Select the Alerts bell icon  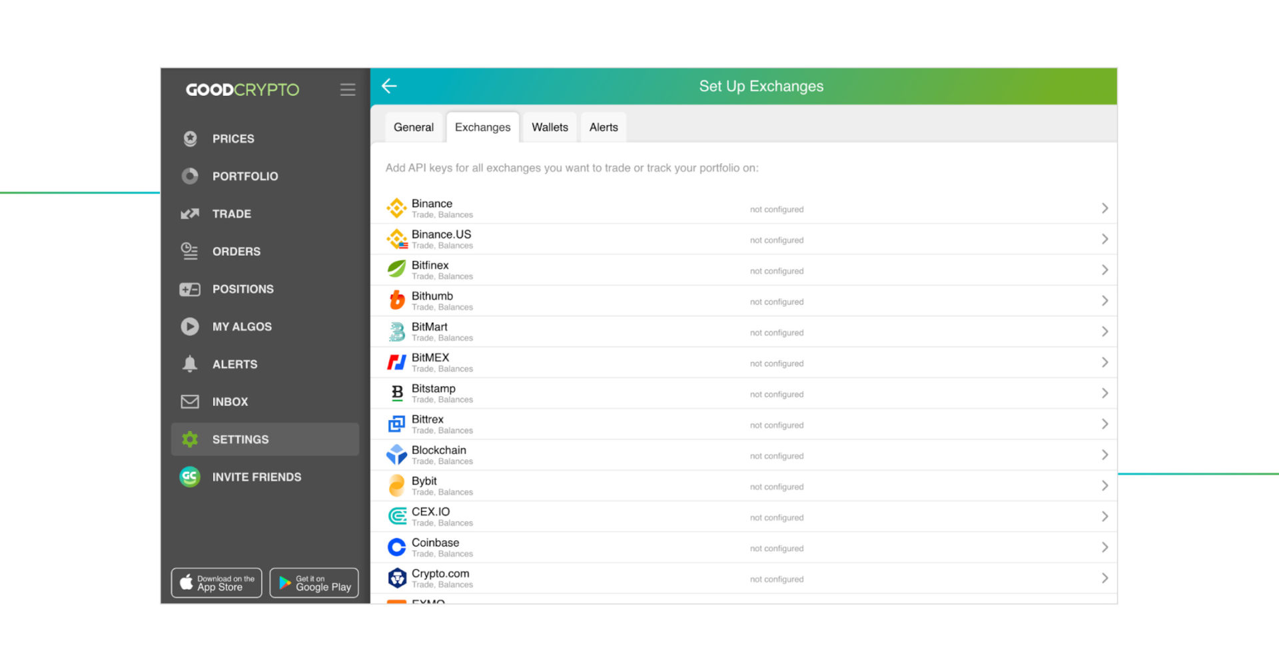coord(190,364)
